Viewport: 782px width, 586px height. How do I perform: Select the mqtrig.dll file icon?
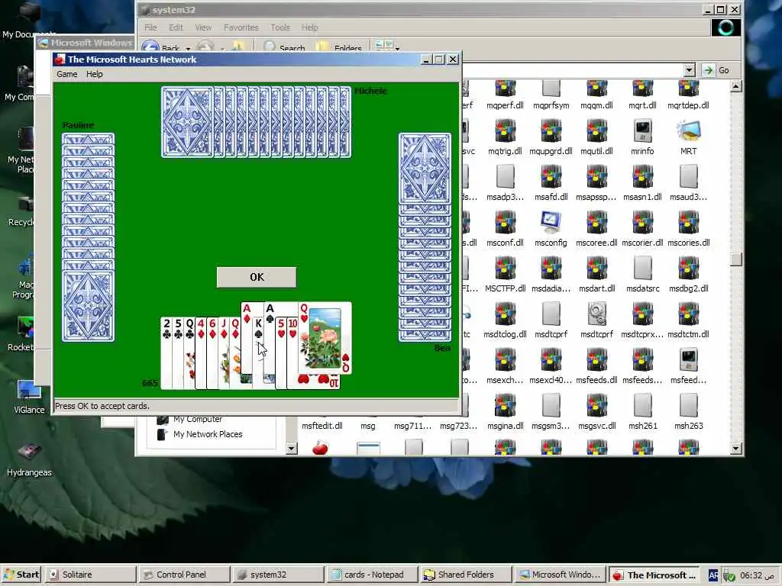[x=505, y=131]
